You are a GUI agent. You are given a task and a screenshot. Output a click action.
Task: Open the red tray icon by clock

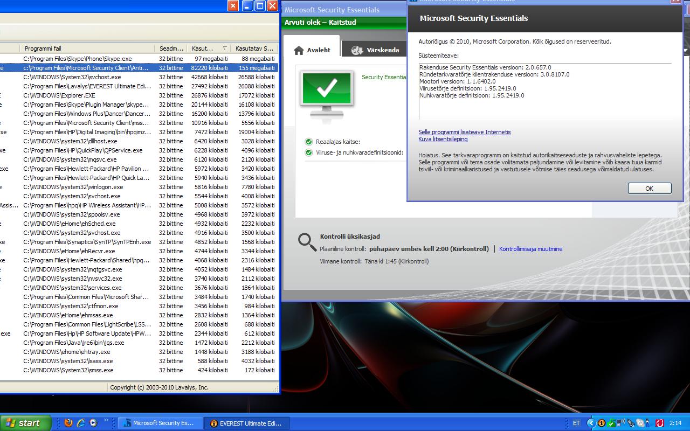660,423
